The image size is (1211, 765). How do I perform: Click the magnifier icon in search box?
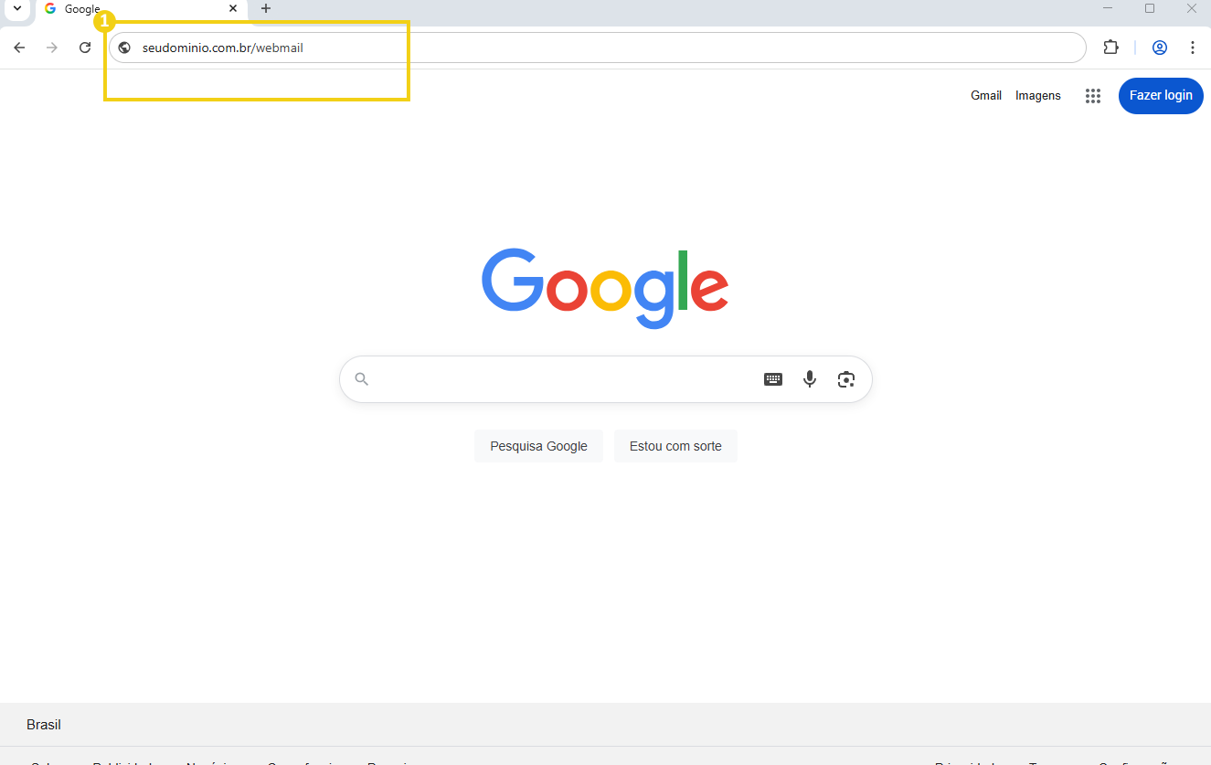click(x=362, y=379)
